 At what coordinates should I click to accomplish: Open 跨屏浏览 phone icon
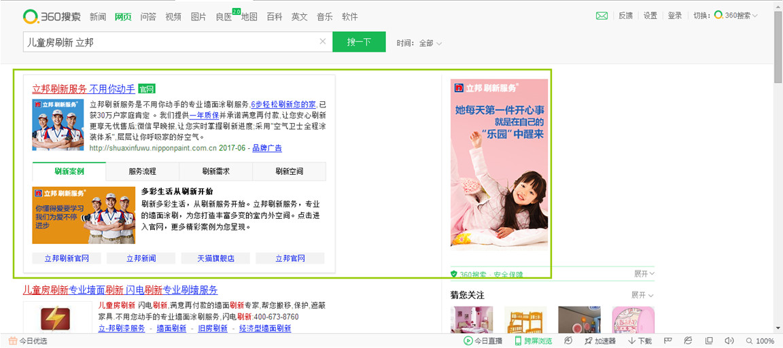tap(519, 341)
